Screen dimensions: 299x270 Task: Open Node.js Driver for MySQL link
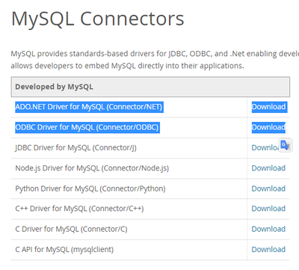[x=92, y=168]
